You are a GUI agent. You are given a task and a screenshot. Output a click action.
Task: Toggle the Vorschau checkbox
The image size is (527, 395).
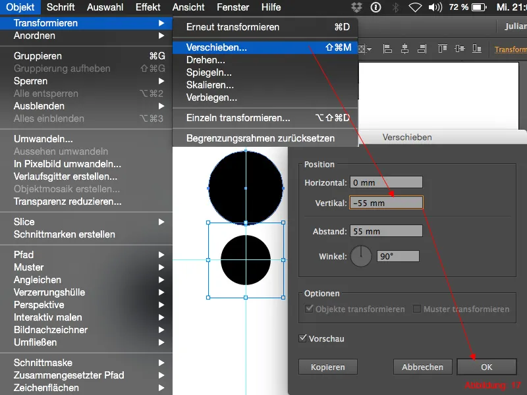[303, 338]
